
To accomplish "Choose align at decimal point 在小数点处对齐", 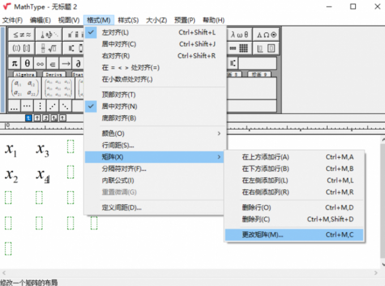I will pos(154,79).
